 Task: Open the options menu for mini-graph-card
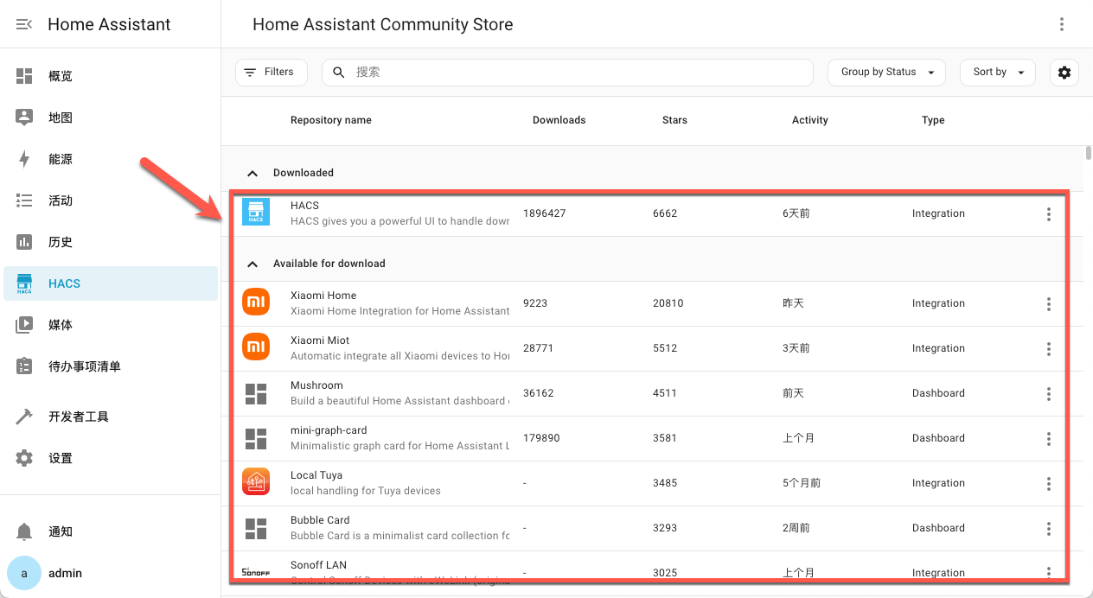1048,438
